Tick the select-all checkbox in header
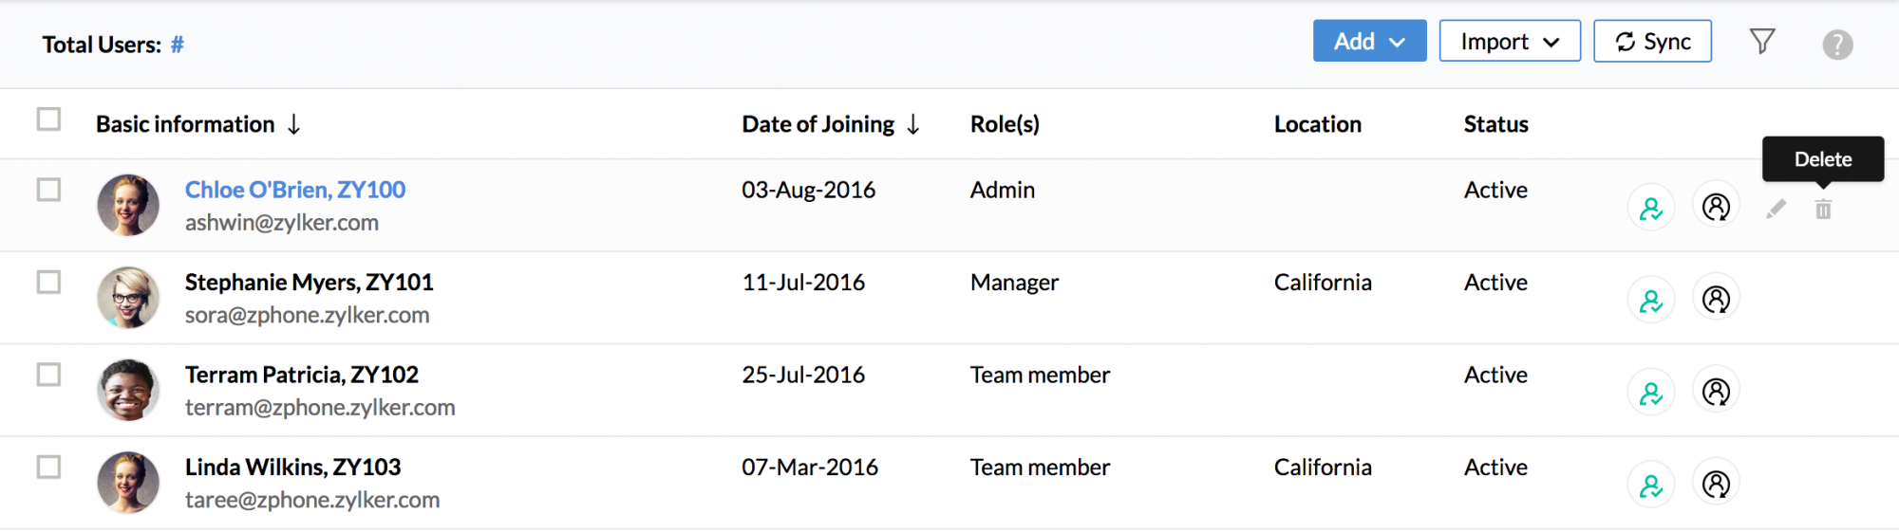The height and width of the screenshot is (532, 1899). pos(48,119)
